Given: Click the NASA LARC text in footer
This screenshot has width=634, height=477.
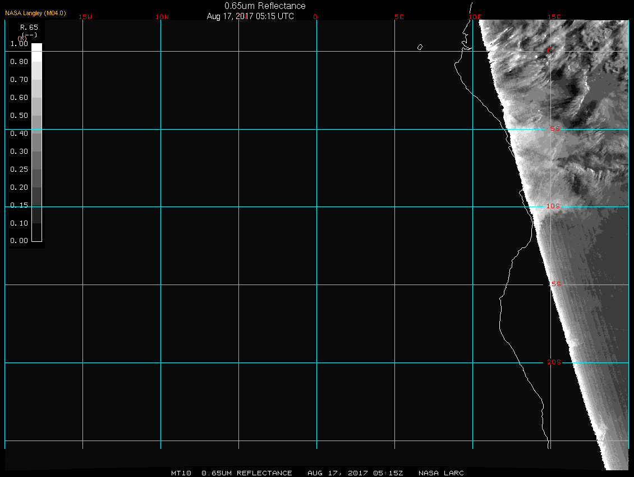Looking at the screenshot, I should point(441,473).
